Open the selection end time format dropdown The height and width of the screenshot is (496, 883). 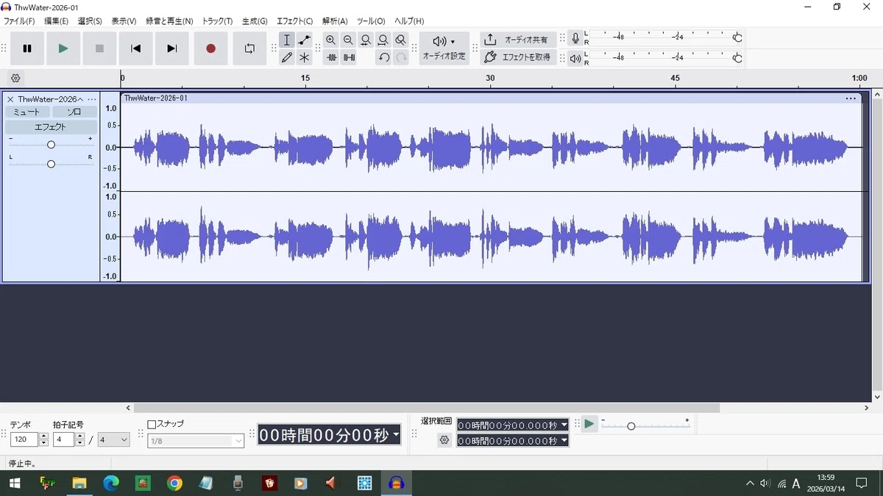pyautogui.click(x=564, y=441)
